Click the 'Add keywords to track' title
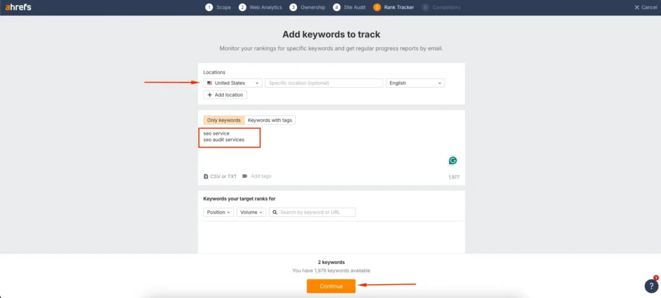 tap(331, 34)
